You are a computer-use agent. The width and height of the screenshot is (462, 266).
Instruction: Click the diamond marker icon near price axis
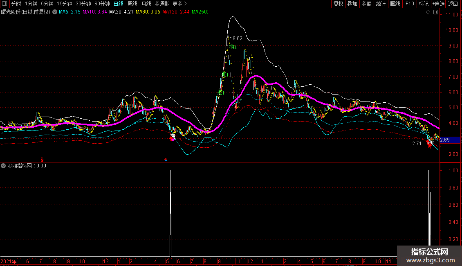point(428,12)
